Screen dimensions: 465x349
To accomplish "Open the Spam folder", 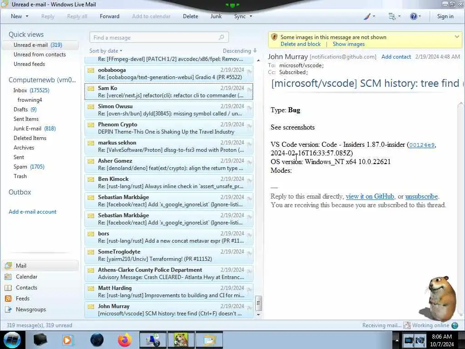I will (29, 166).
